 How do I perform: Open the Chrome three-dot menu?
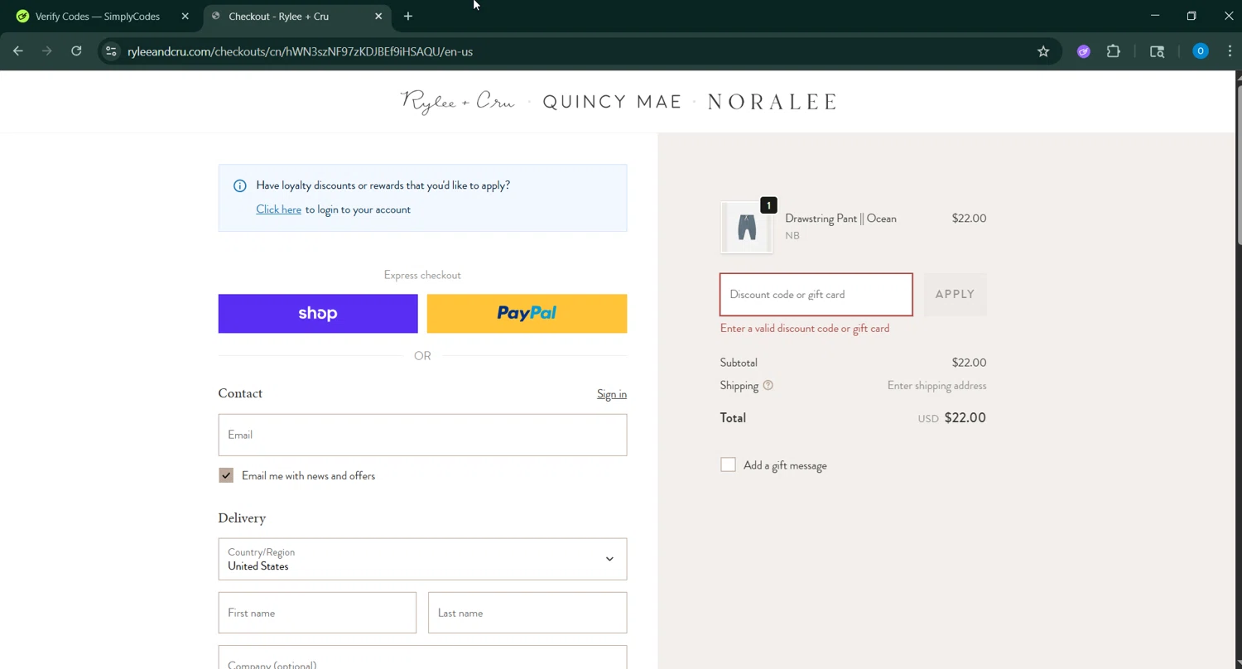pyautogui.click(x=1230, y=51)
